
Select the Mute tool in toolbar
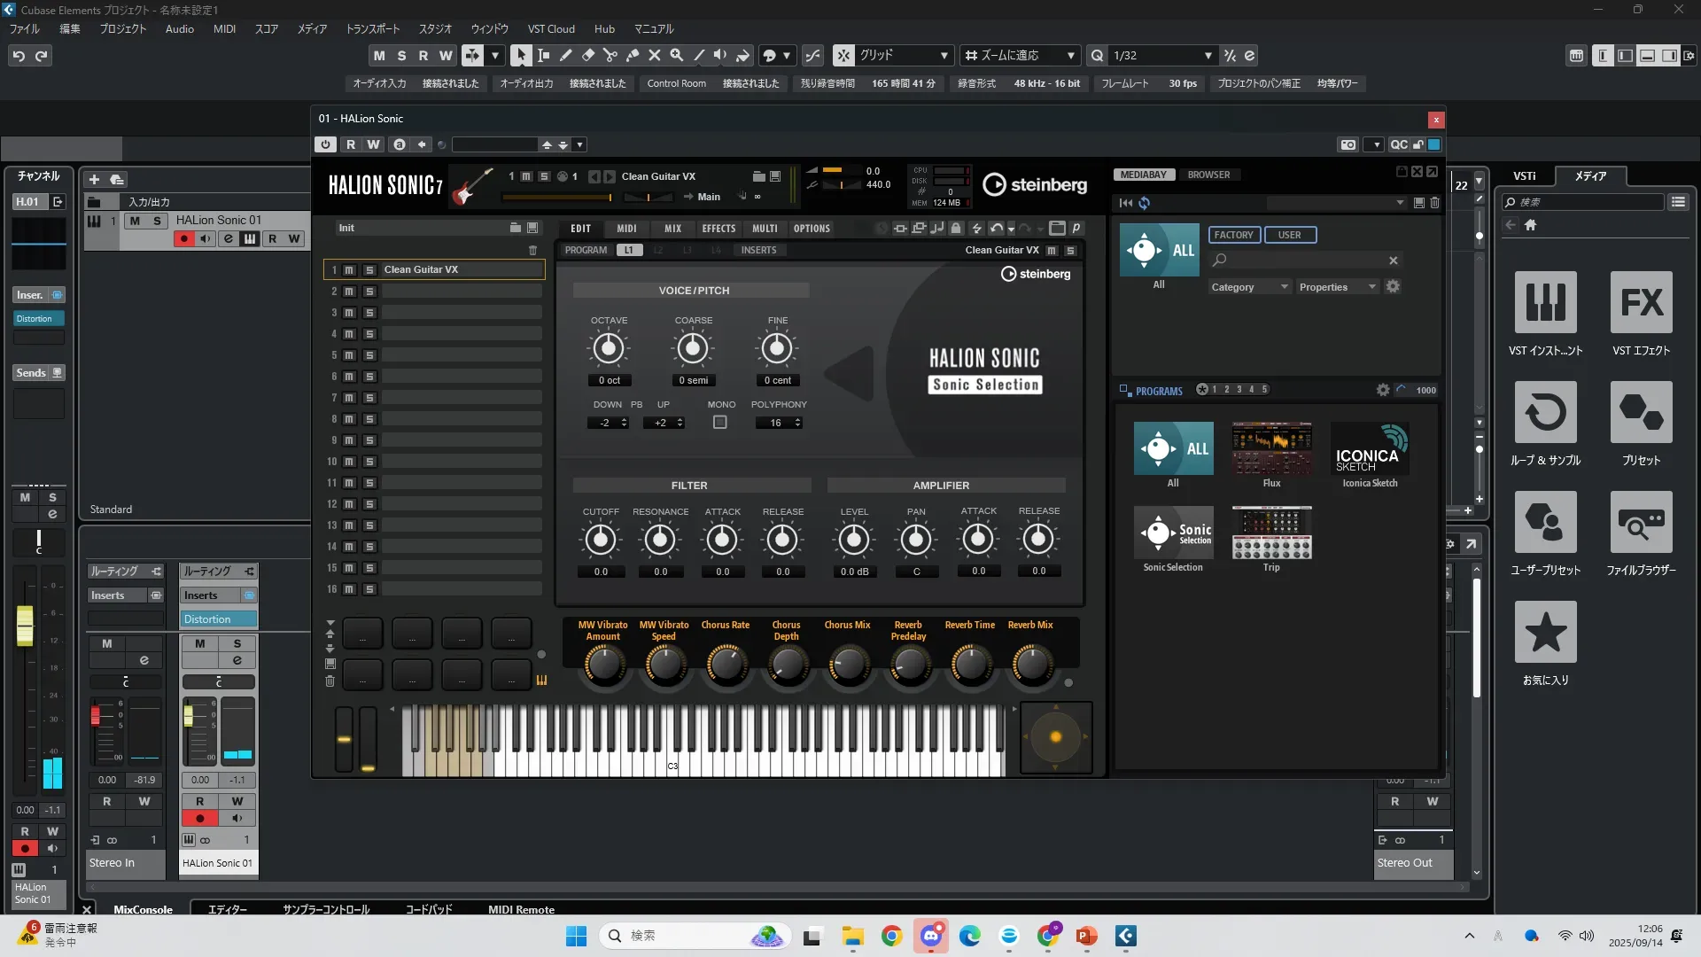coord(655,55)
